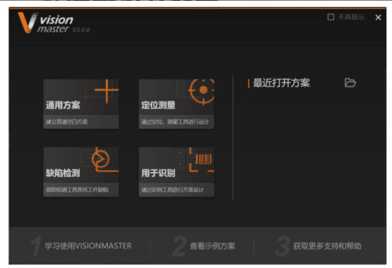Click the 最近打开方案 heading

(x=281, y=83)
